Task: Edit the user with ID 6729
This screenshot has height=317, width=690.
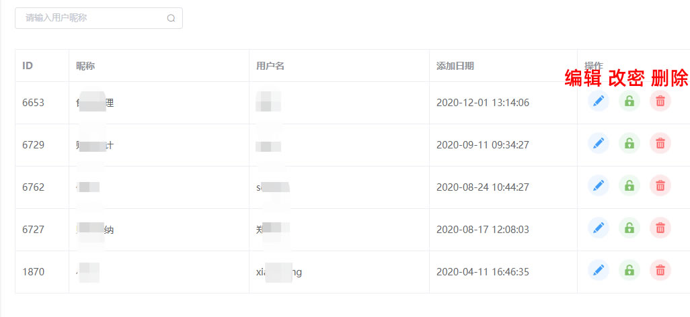Action: coord(599,143)
